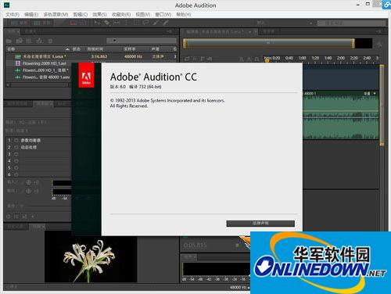Select the Paintbrush Selection tool
Image resolution: width=391 pixels, height=294 pixels.
(x=156, y=23)
